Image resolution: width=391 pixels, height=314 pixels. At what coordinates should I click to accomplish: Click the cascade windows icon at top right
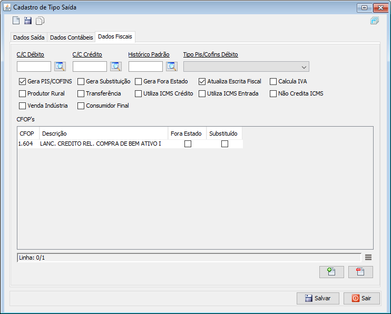(x=374, y=21)
